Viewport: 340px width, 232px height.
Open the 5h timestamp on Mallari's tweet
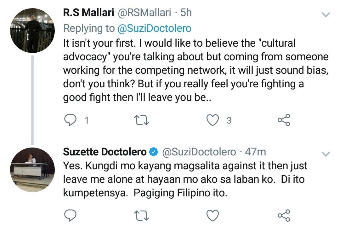pos(186,13)
